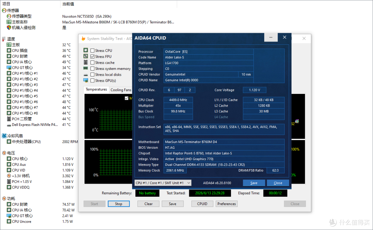Close the AIDA64 CPUID dialog via Close button

278,183
